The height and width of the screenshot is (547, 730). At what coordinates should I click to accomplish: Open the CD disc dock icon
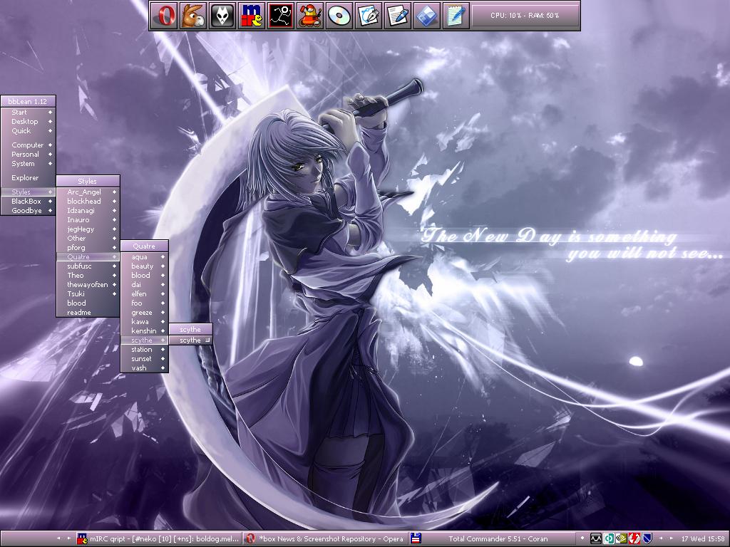(x=339, y=16)
